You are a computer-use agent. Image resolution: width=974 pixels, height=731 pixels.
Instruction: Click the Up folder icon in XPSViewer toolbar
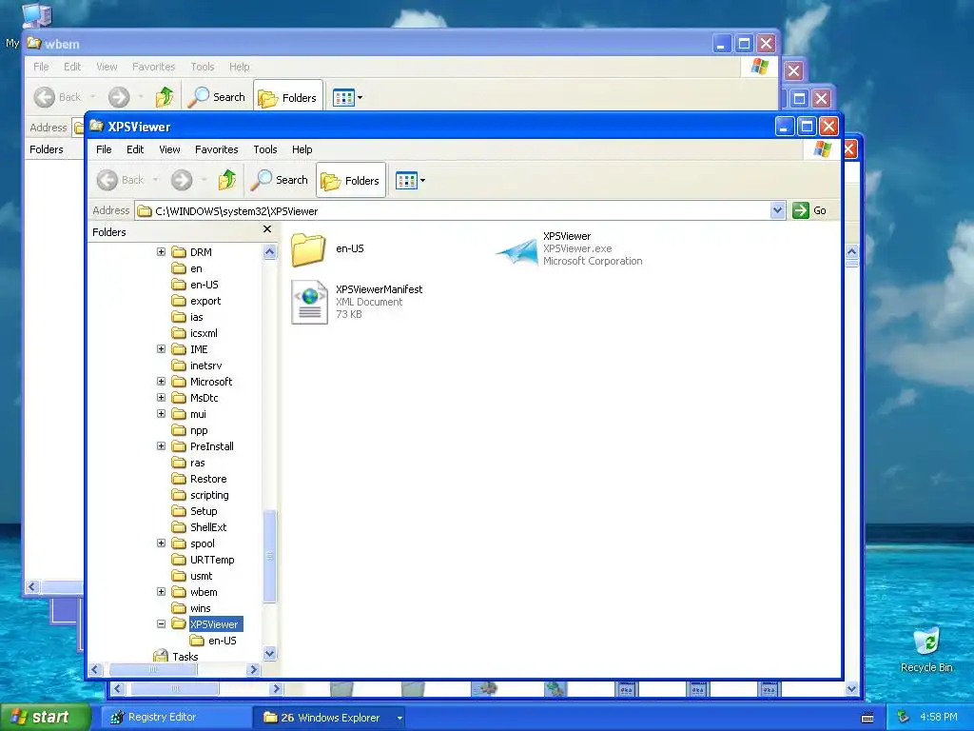tap(226, 180)
